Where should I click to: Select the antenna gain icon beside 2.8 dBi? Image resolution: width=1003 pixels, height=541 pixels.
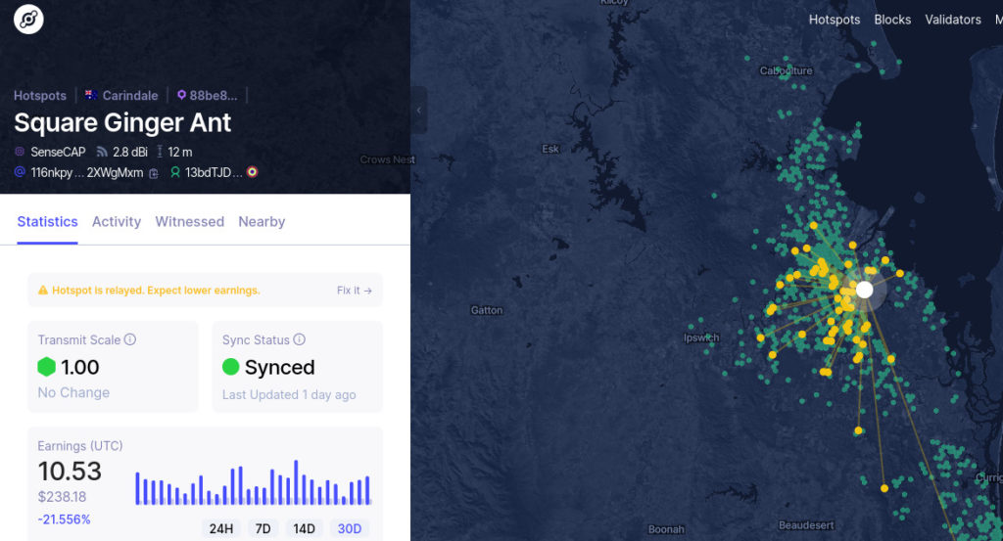[x=102, y=152]
